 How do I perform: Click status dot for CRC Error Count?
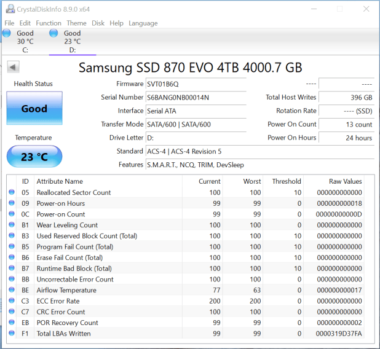pyautogui.click(x=12, y=312)
